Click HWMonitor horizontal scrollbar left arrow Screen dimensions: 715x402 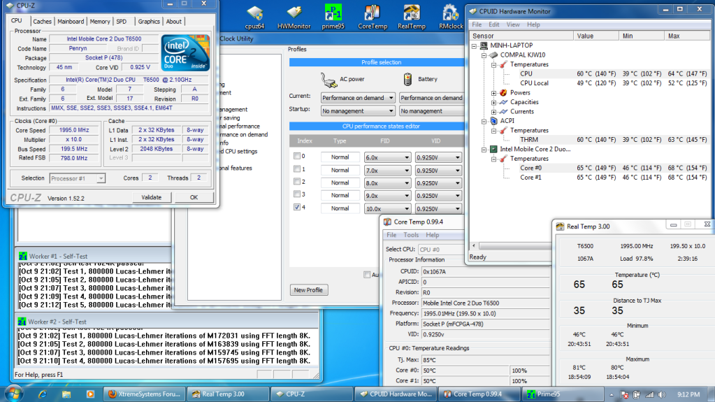[474, 245]
